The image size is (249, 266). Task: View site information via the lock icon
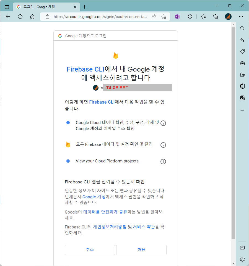pos(47,17)
